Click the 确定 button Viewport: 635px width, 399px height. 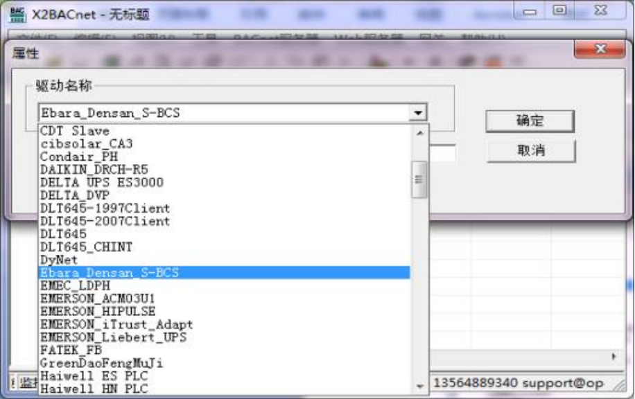[530, 121]
